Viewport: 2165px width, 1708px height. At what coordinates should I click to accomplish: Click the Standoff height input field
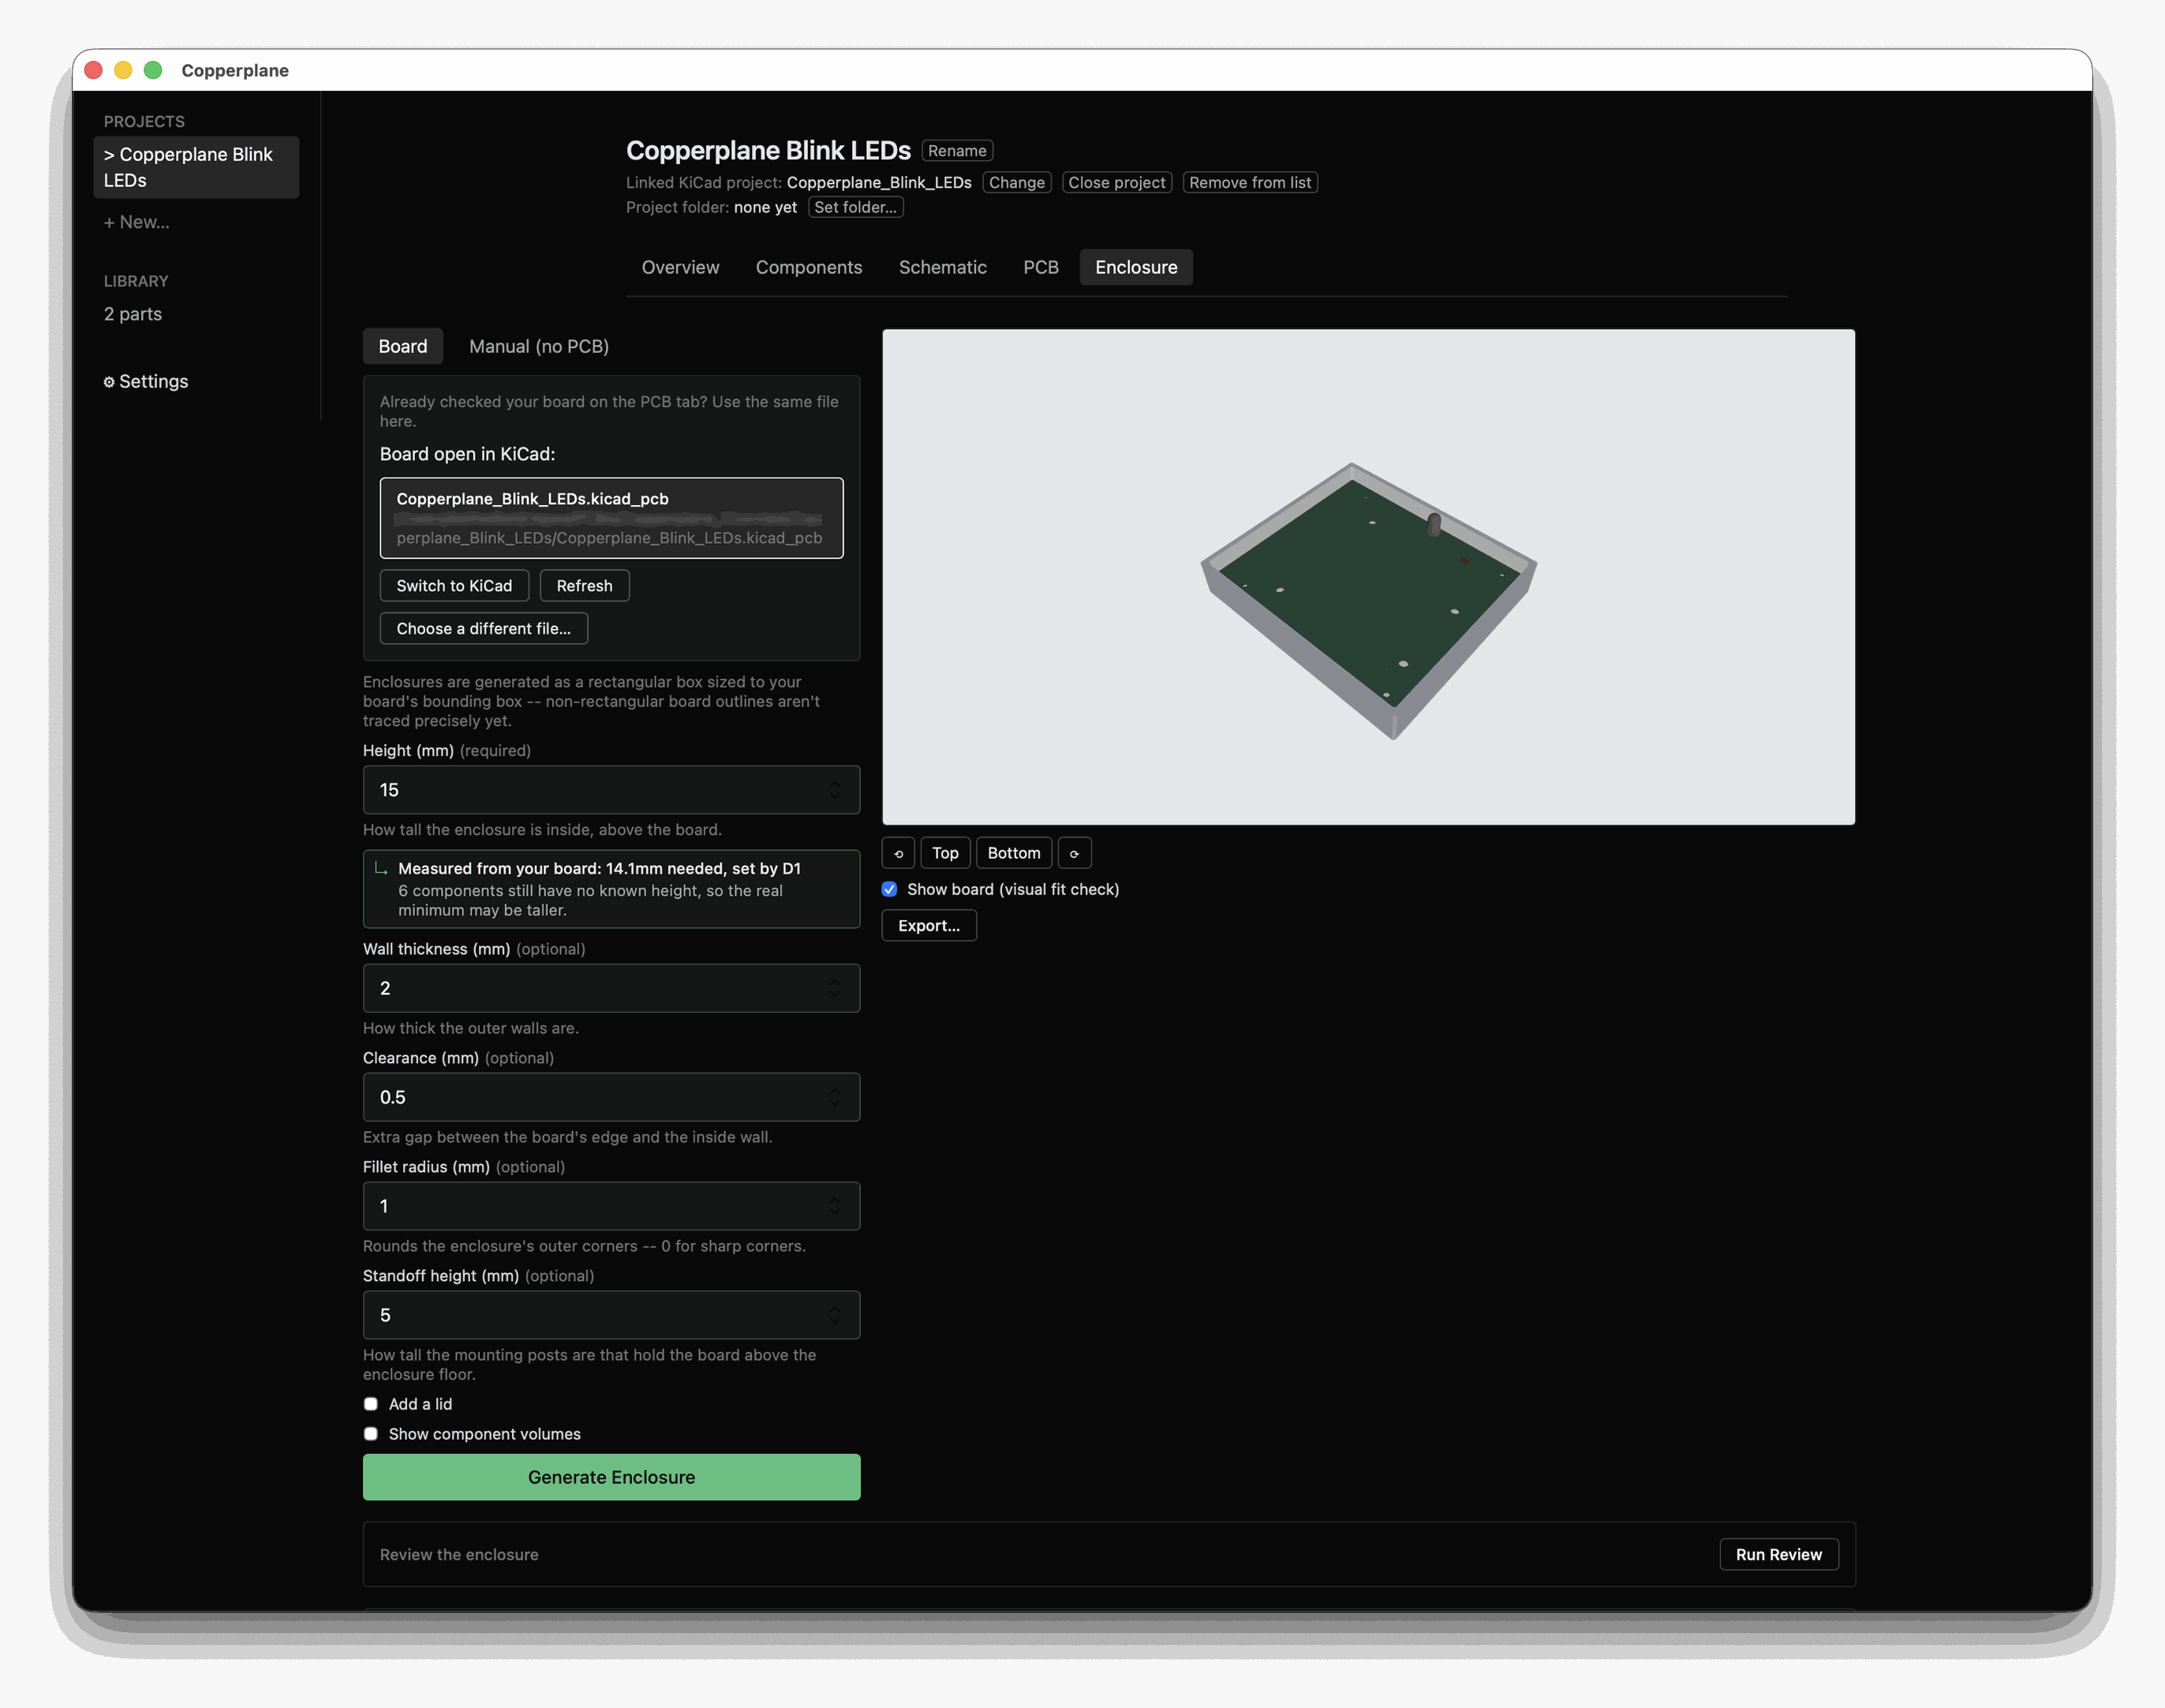point(611,1315)
